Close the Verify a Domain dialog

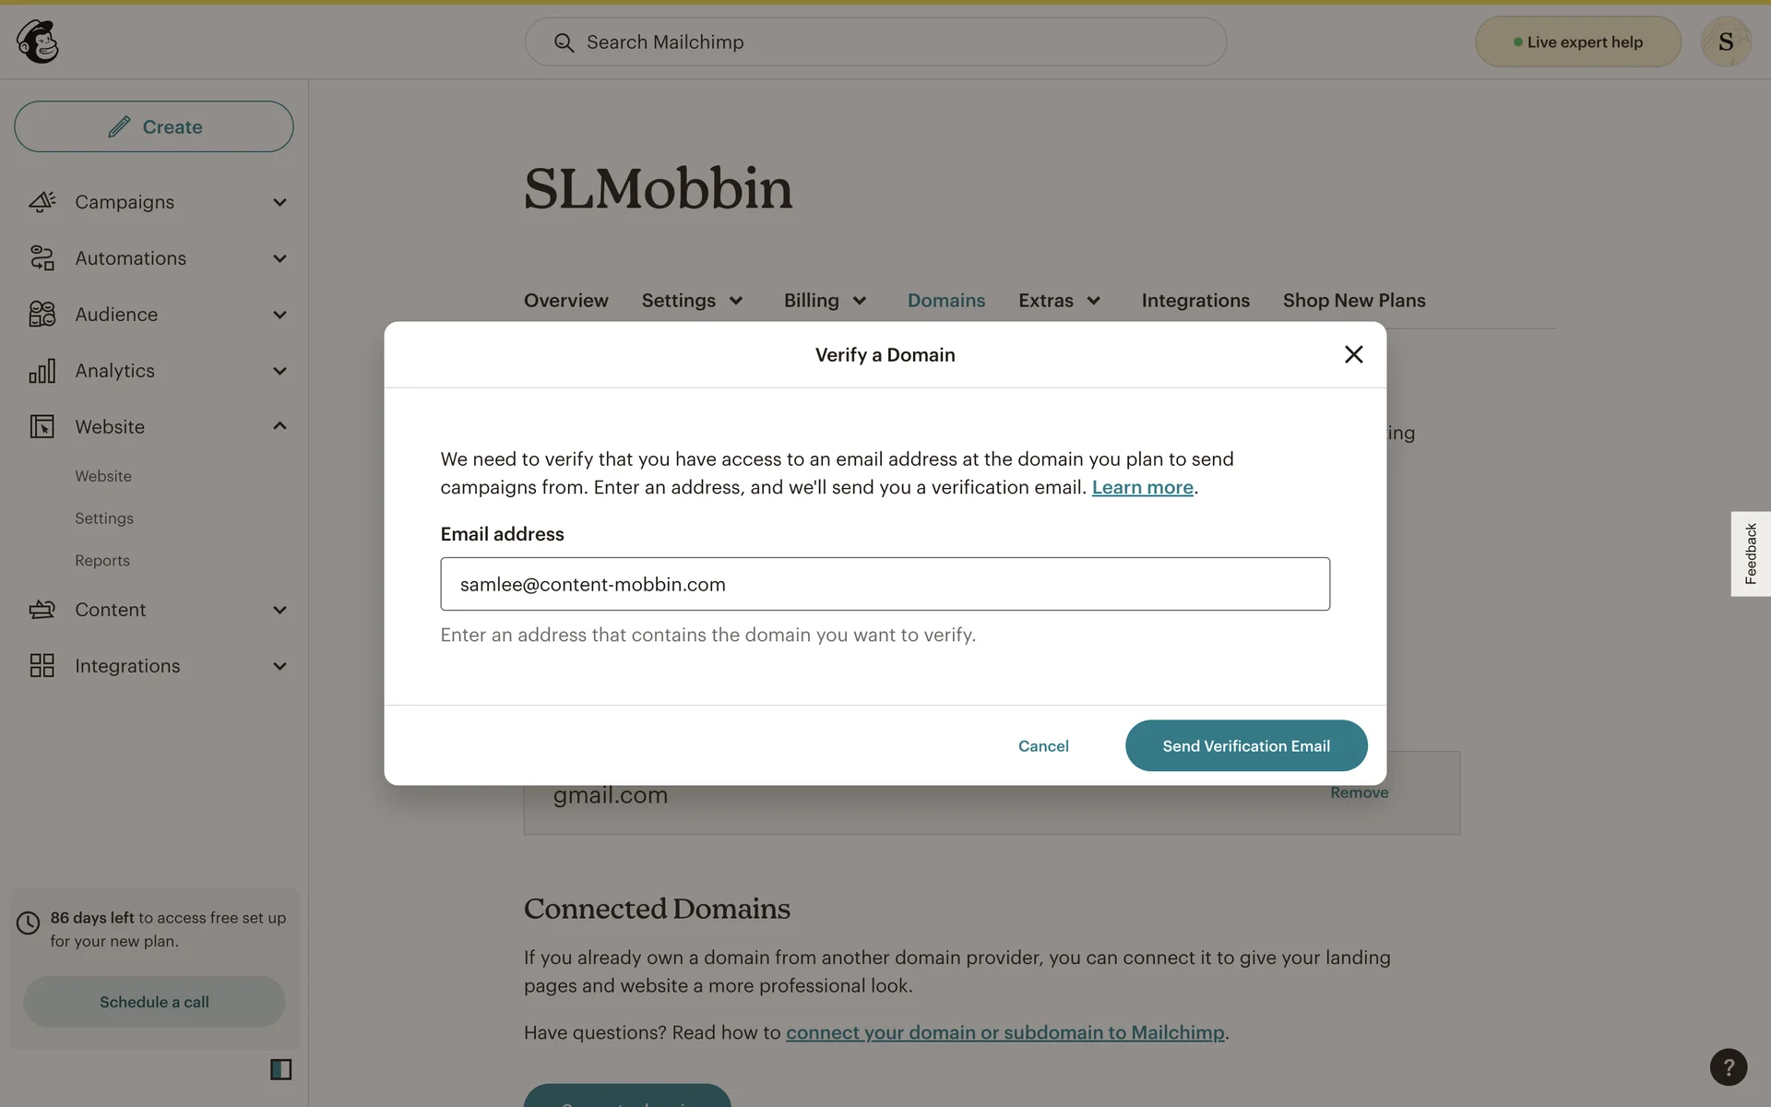tap(1353, 354)
